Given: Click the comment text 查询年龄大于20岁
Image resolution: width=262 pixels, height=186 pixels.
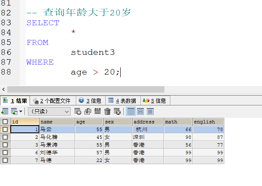Looking at the screenshot, I should (x=87, y=12).
